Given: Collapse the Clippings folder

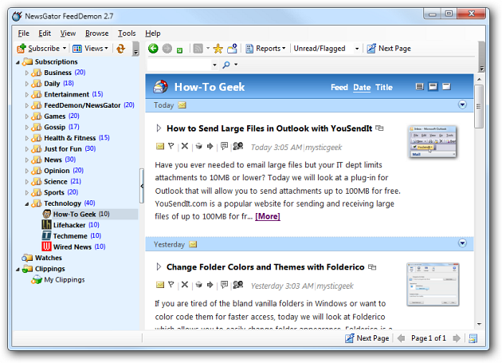Looking at the screenshot, I should pos(18,269).
